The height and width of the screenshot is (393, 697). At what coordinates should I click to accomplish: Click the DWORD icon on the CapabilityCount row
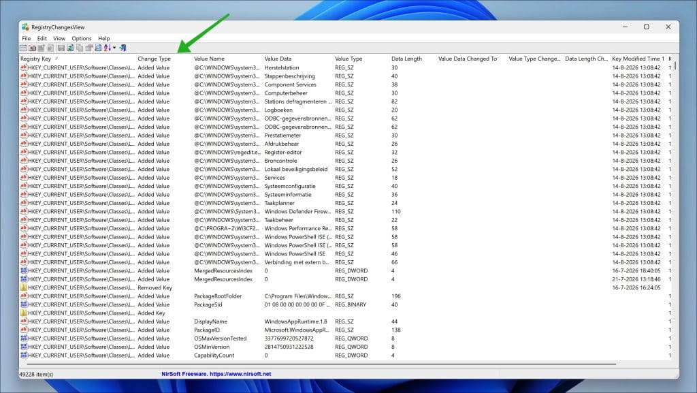point(24,356)
